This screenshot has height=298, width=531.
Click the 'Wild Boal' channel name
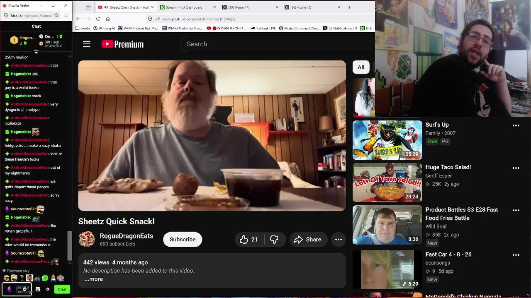[x=436, y=226]
